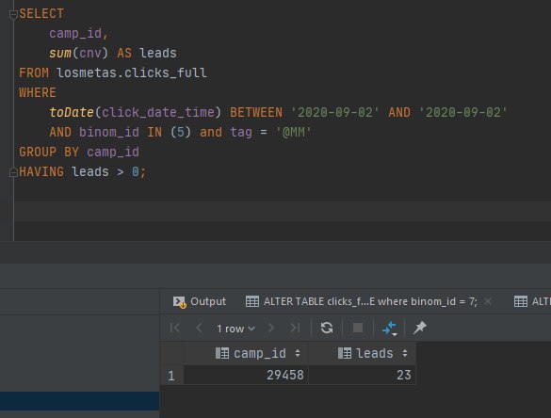
Task: Select row number 1 in results grid
Action: click(x=171, y=376)
